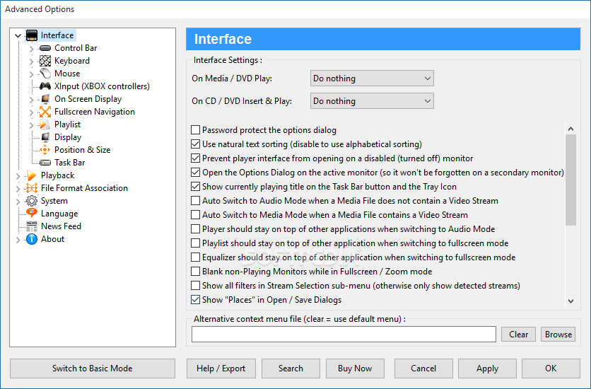591x389 pixels.
Task: Click the XInput gamepad controller icon
Action: pos(45,86)
